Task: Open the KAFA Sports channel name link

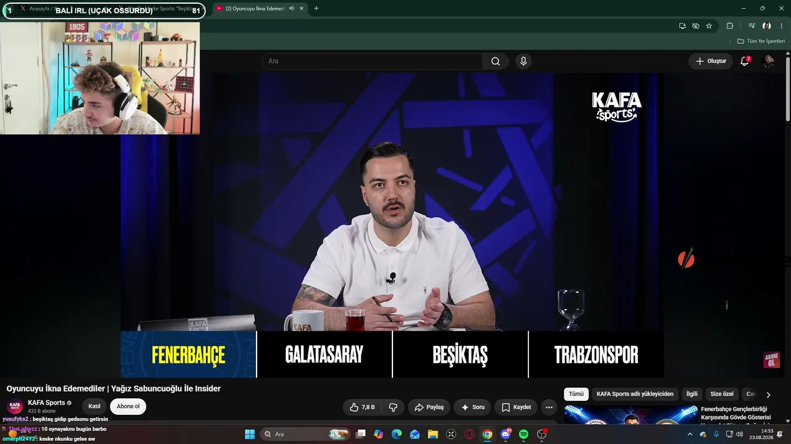Action: click(x=46, y=403)
